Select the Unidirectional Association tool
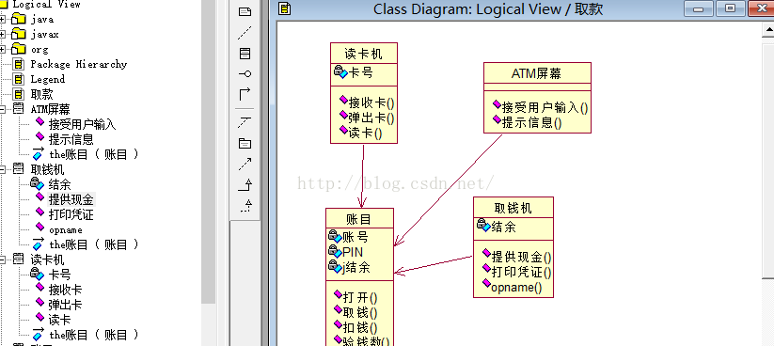 click(245, 93)
